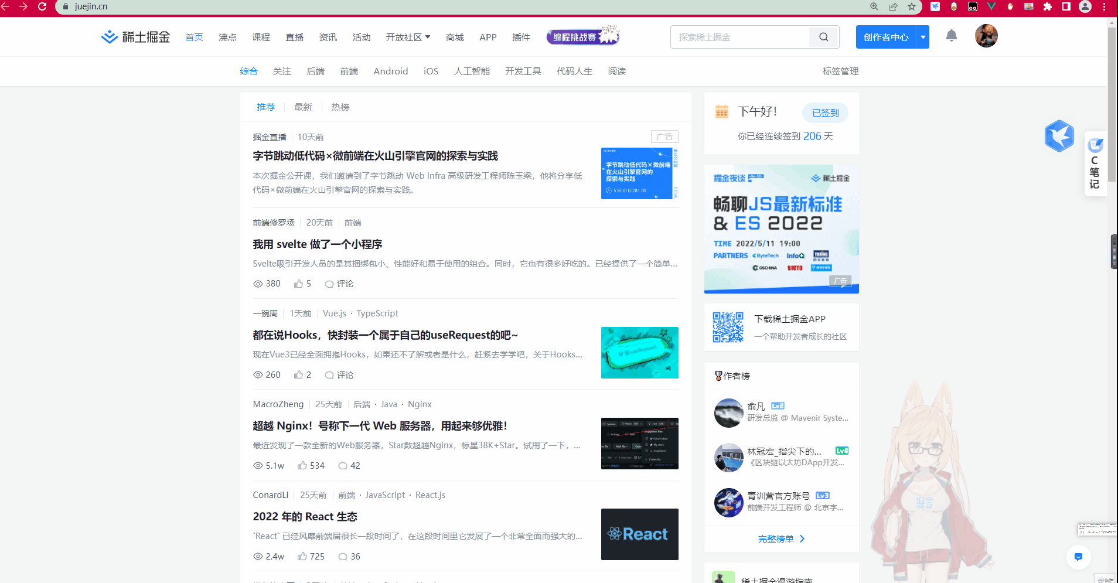This screenshot has height=583, width=1118.
Task: Open comments on the useRequest Hooks article
Action: [339, 374]
